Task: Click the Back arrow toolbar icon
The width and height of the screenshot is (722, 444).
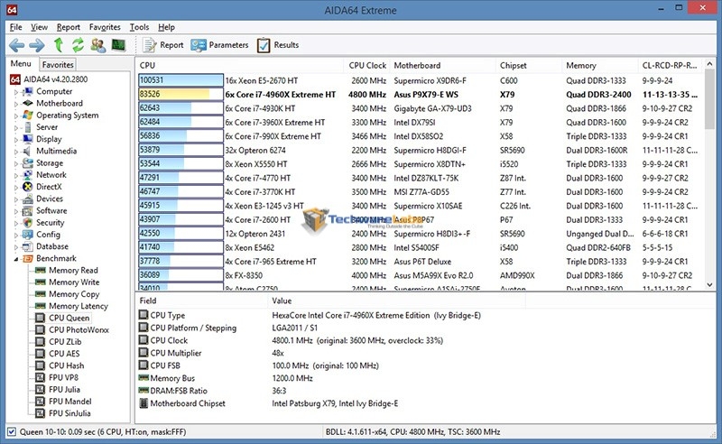Action: pyautogui.click(x=16, y=45)
